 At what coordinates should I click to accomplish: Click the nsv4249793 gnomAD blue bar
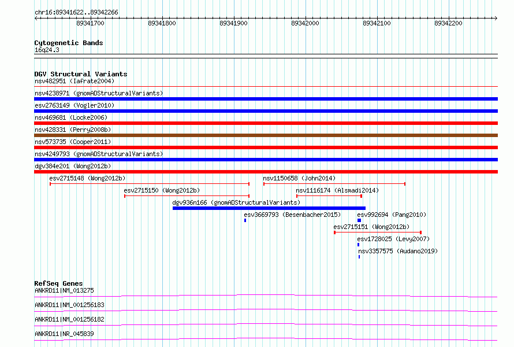pos(266,160)
